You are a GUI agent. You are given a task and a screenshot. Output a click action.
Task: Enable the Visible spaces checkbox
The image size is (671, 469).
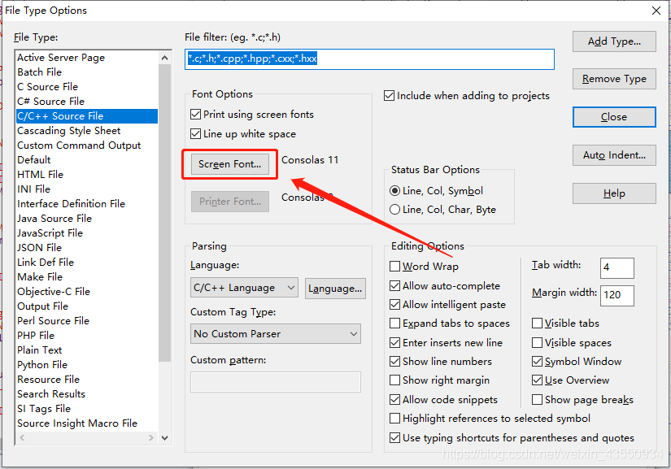click(538, 343)
